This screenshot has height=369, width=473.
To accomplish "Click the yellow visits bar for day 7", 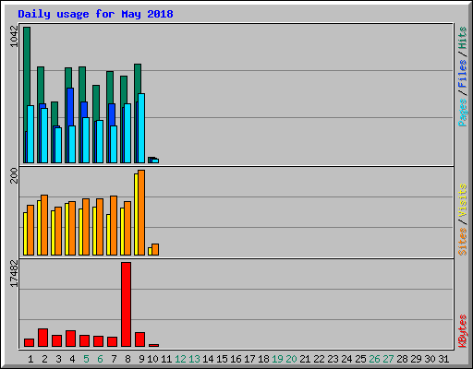I will point(108,234).
